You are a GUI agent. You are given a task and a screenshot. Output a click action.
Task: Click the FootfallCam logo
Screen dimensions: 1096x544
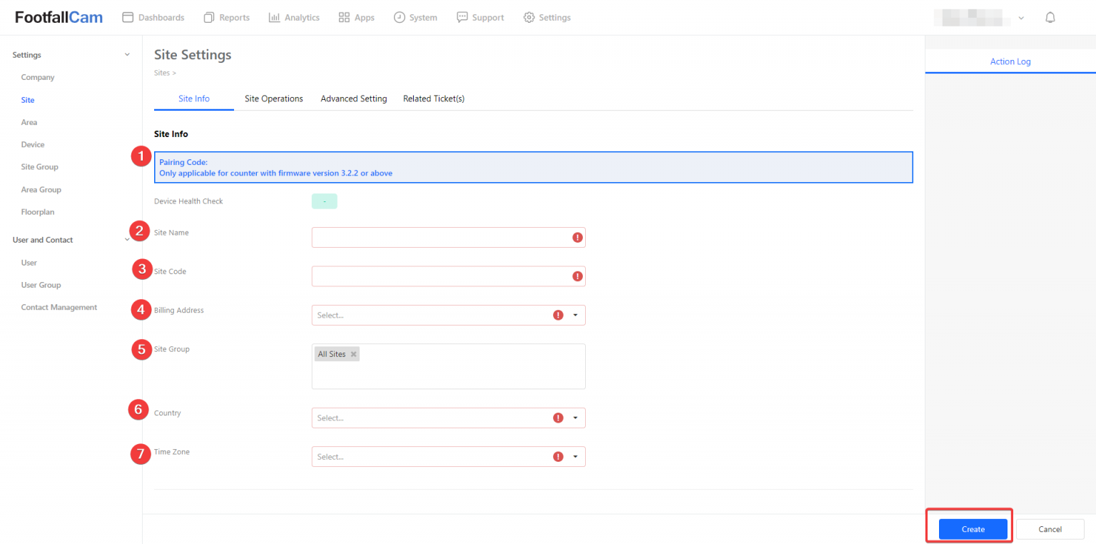point(59,18)
